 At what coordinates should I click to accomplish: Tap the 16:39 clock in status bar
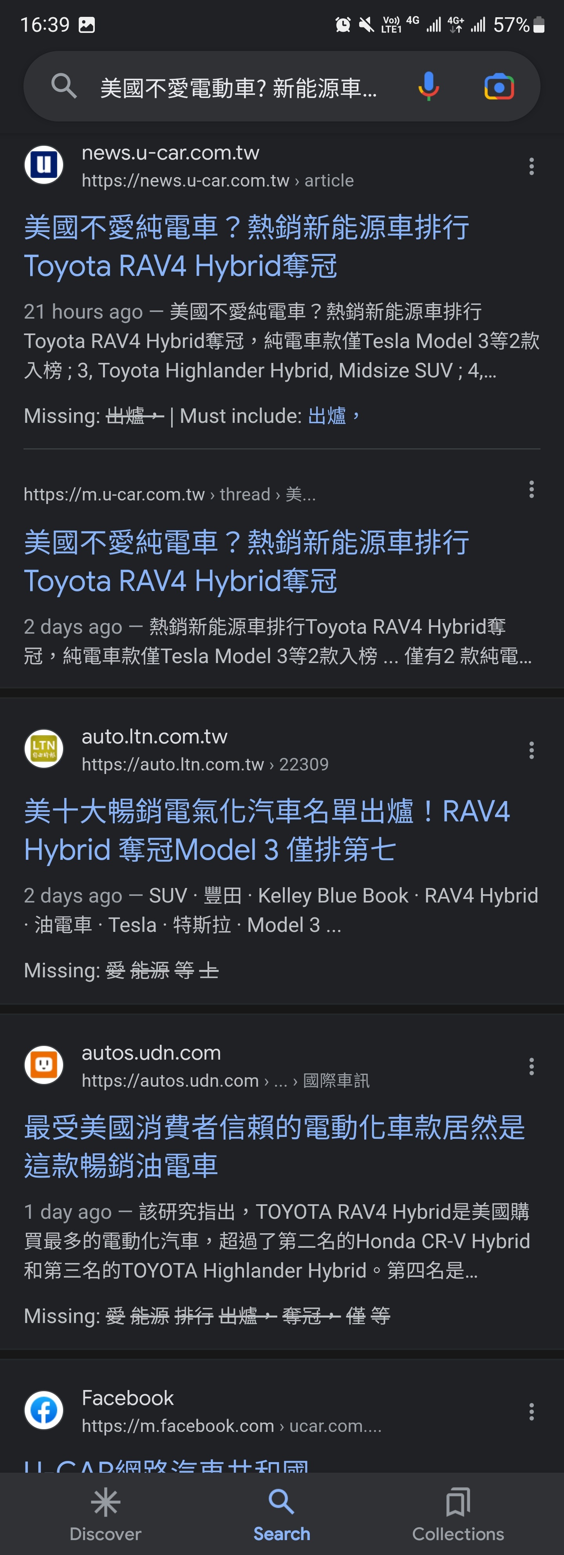click(45, 25)
